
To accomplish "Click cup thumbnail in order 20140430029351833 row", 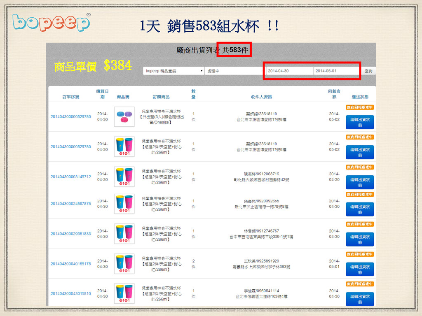I will point(124,234).
